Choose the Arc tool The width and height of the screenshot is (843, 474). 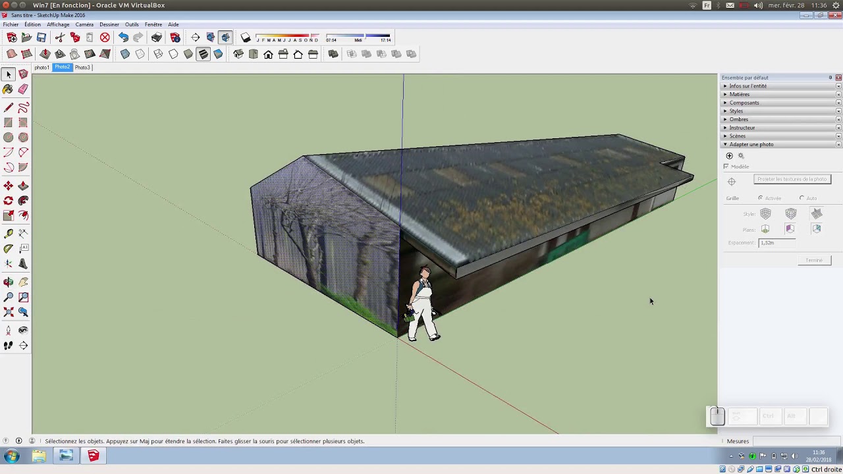[x=8, y=153]
